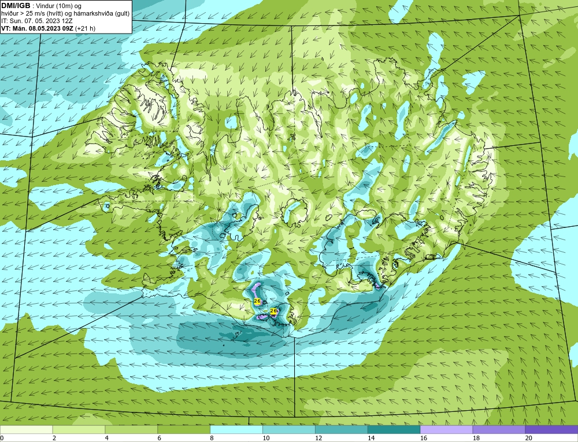Pick the 12–14 m/s teal legend swatch
The height and width of the screenshot is (442, 578).
pyautogui.click(x=342, y=429)
